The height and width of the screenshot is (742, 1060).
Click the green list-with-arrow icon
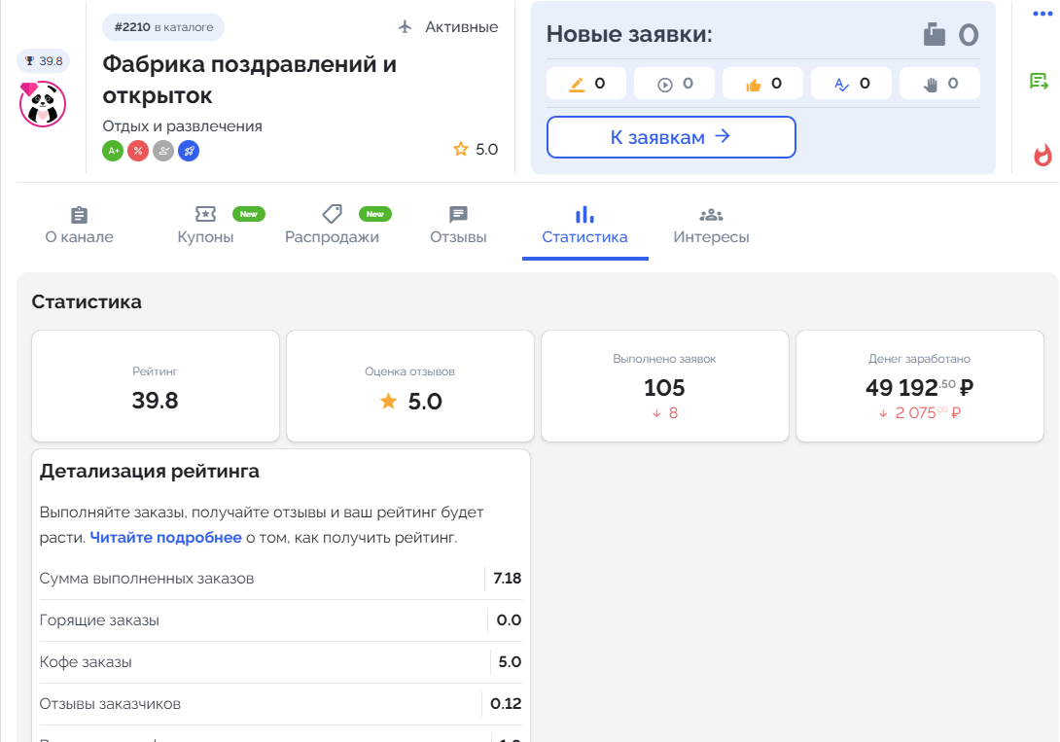[x=1040, y=82]
